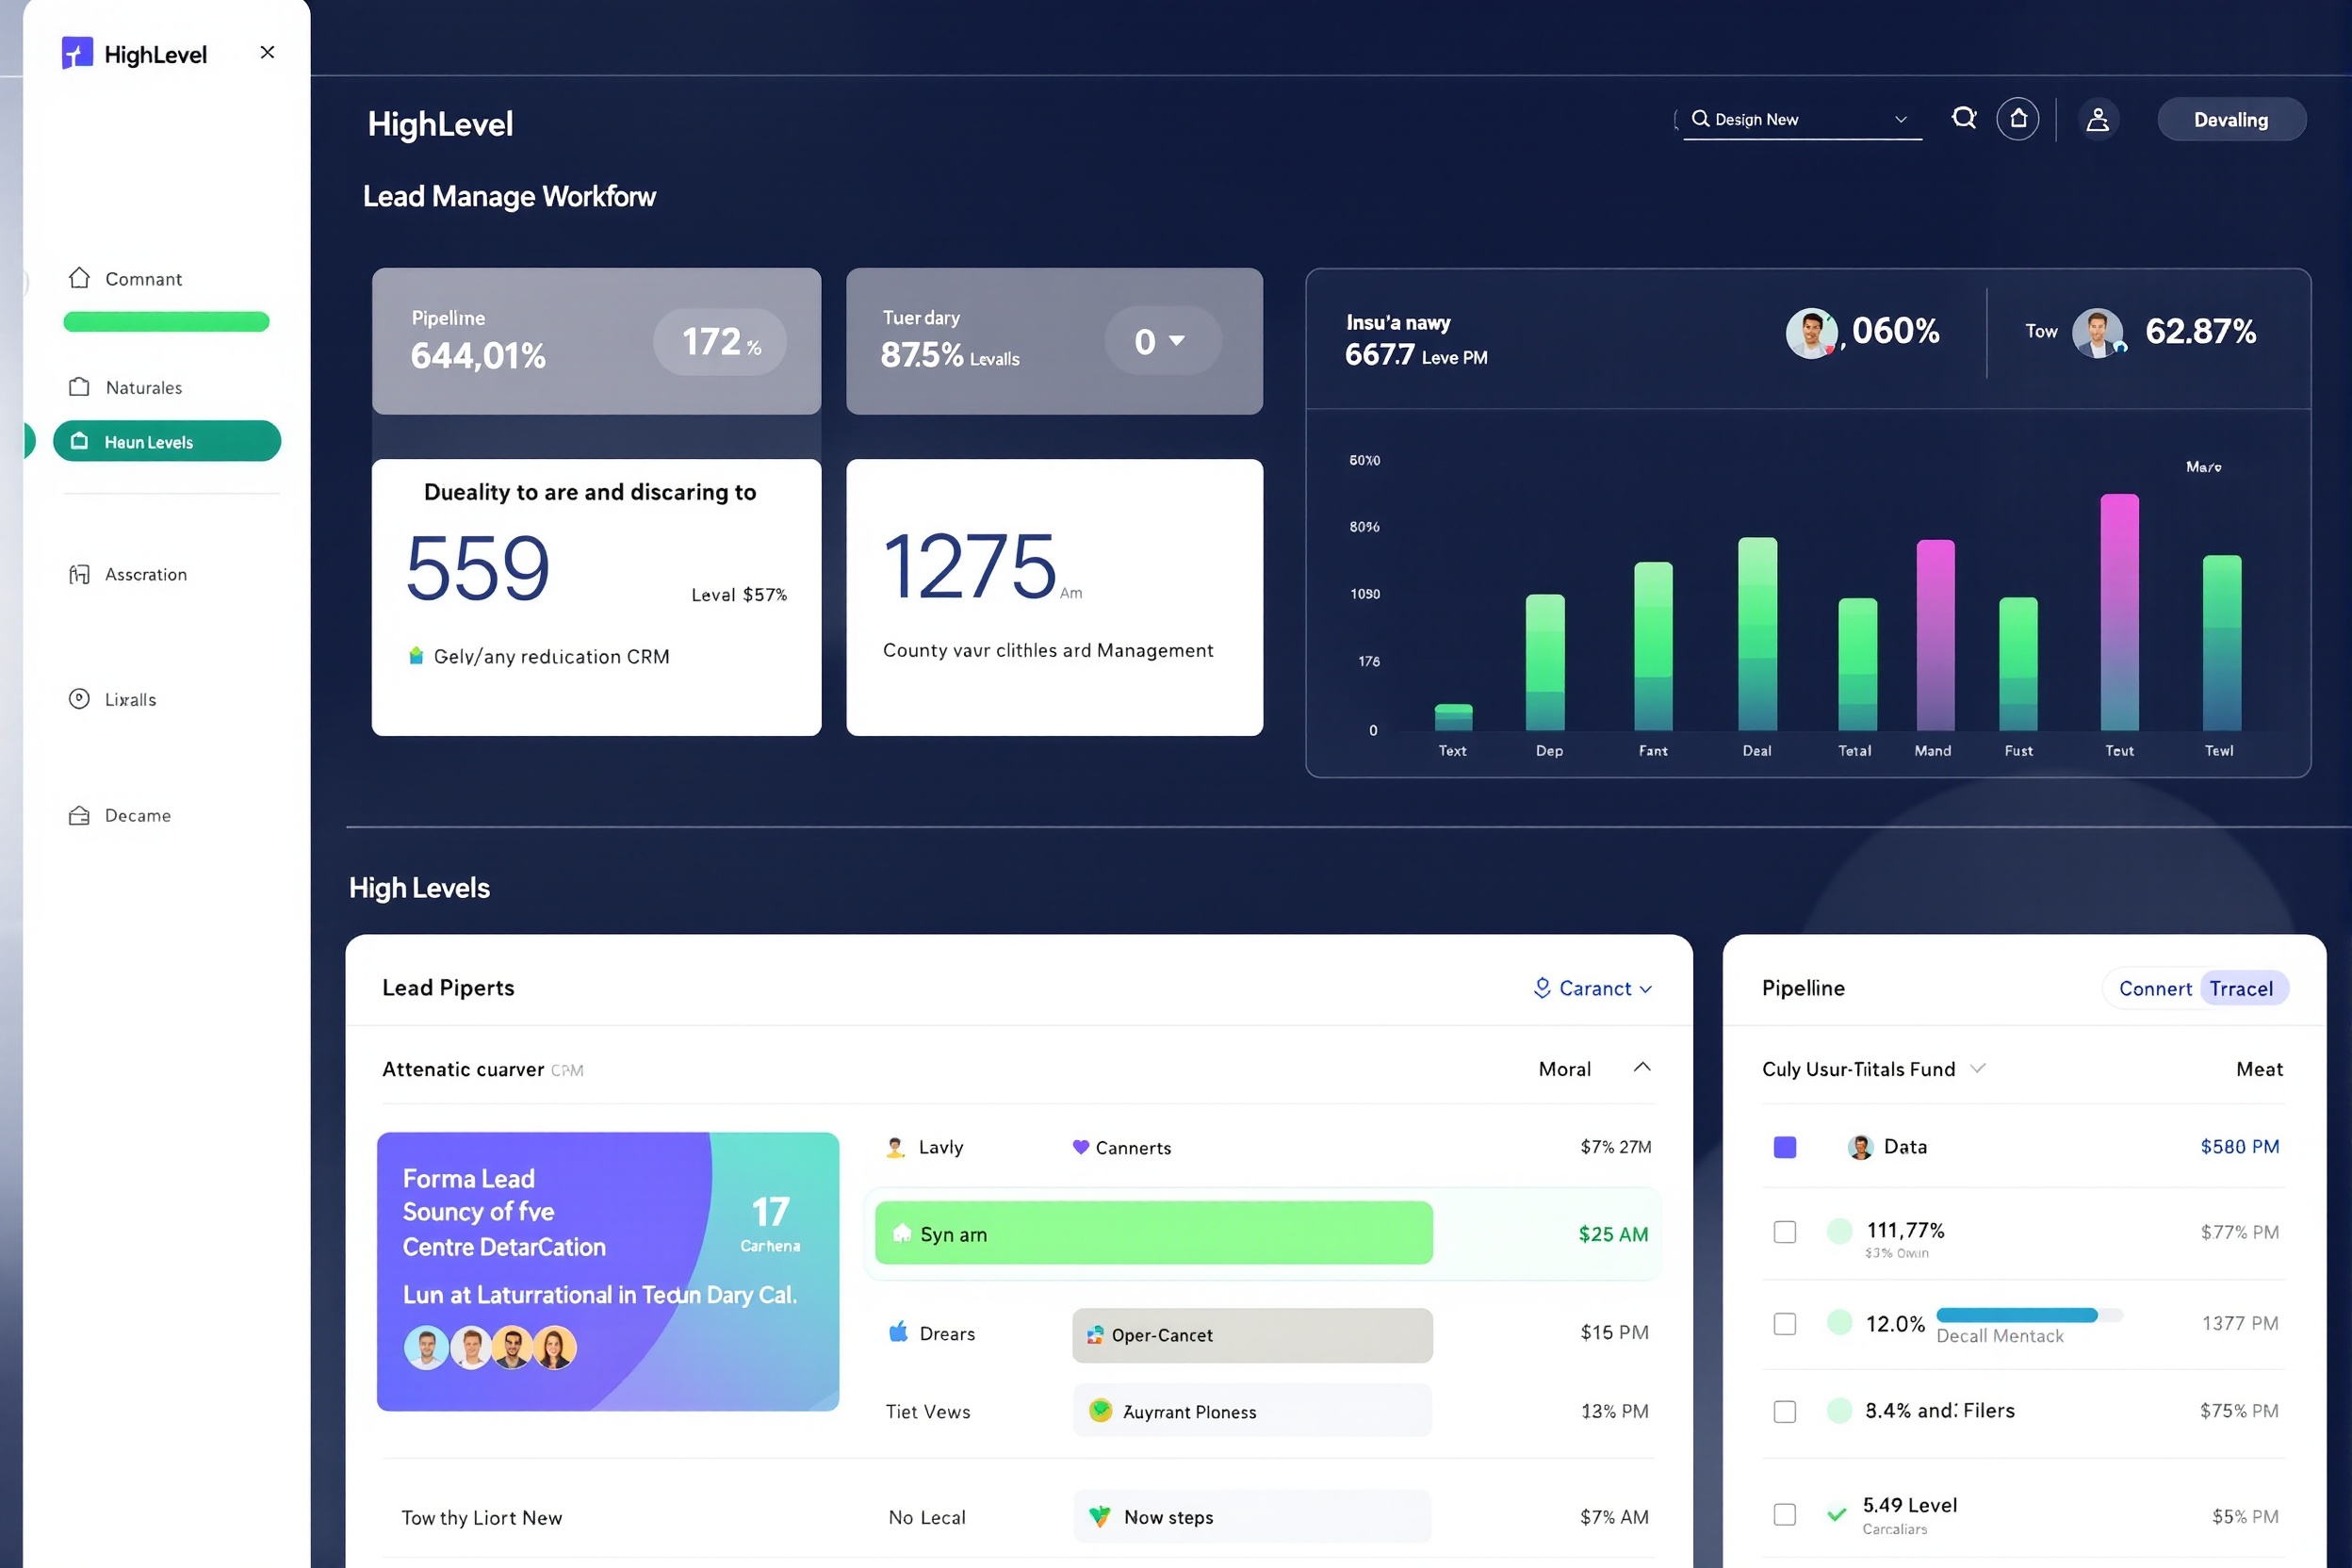Click the user profile icon top right
2352x1568 pixels.
coord(2098,118)
